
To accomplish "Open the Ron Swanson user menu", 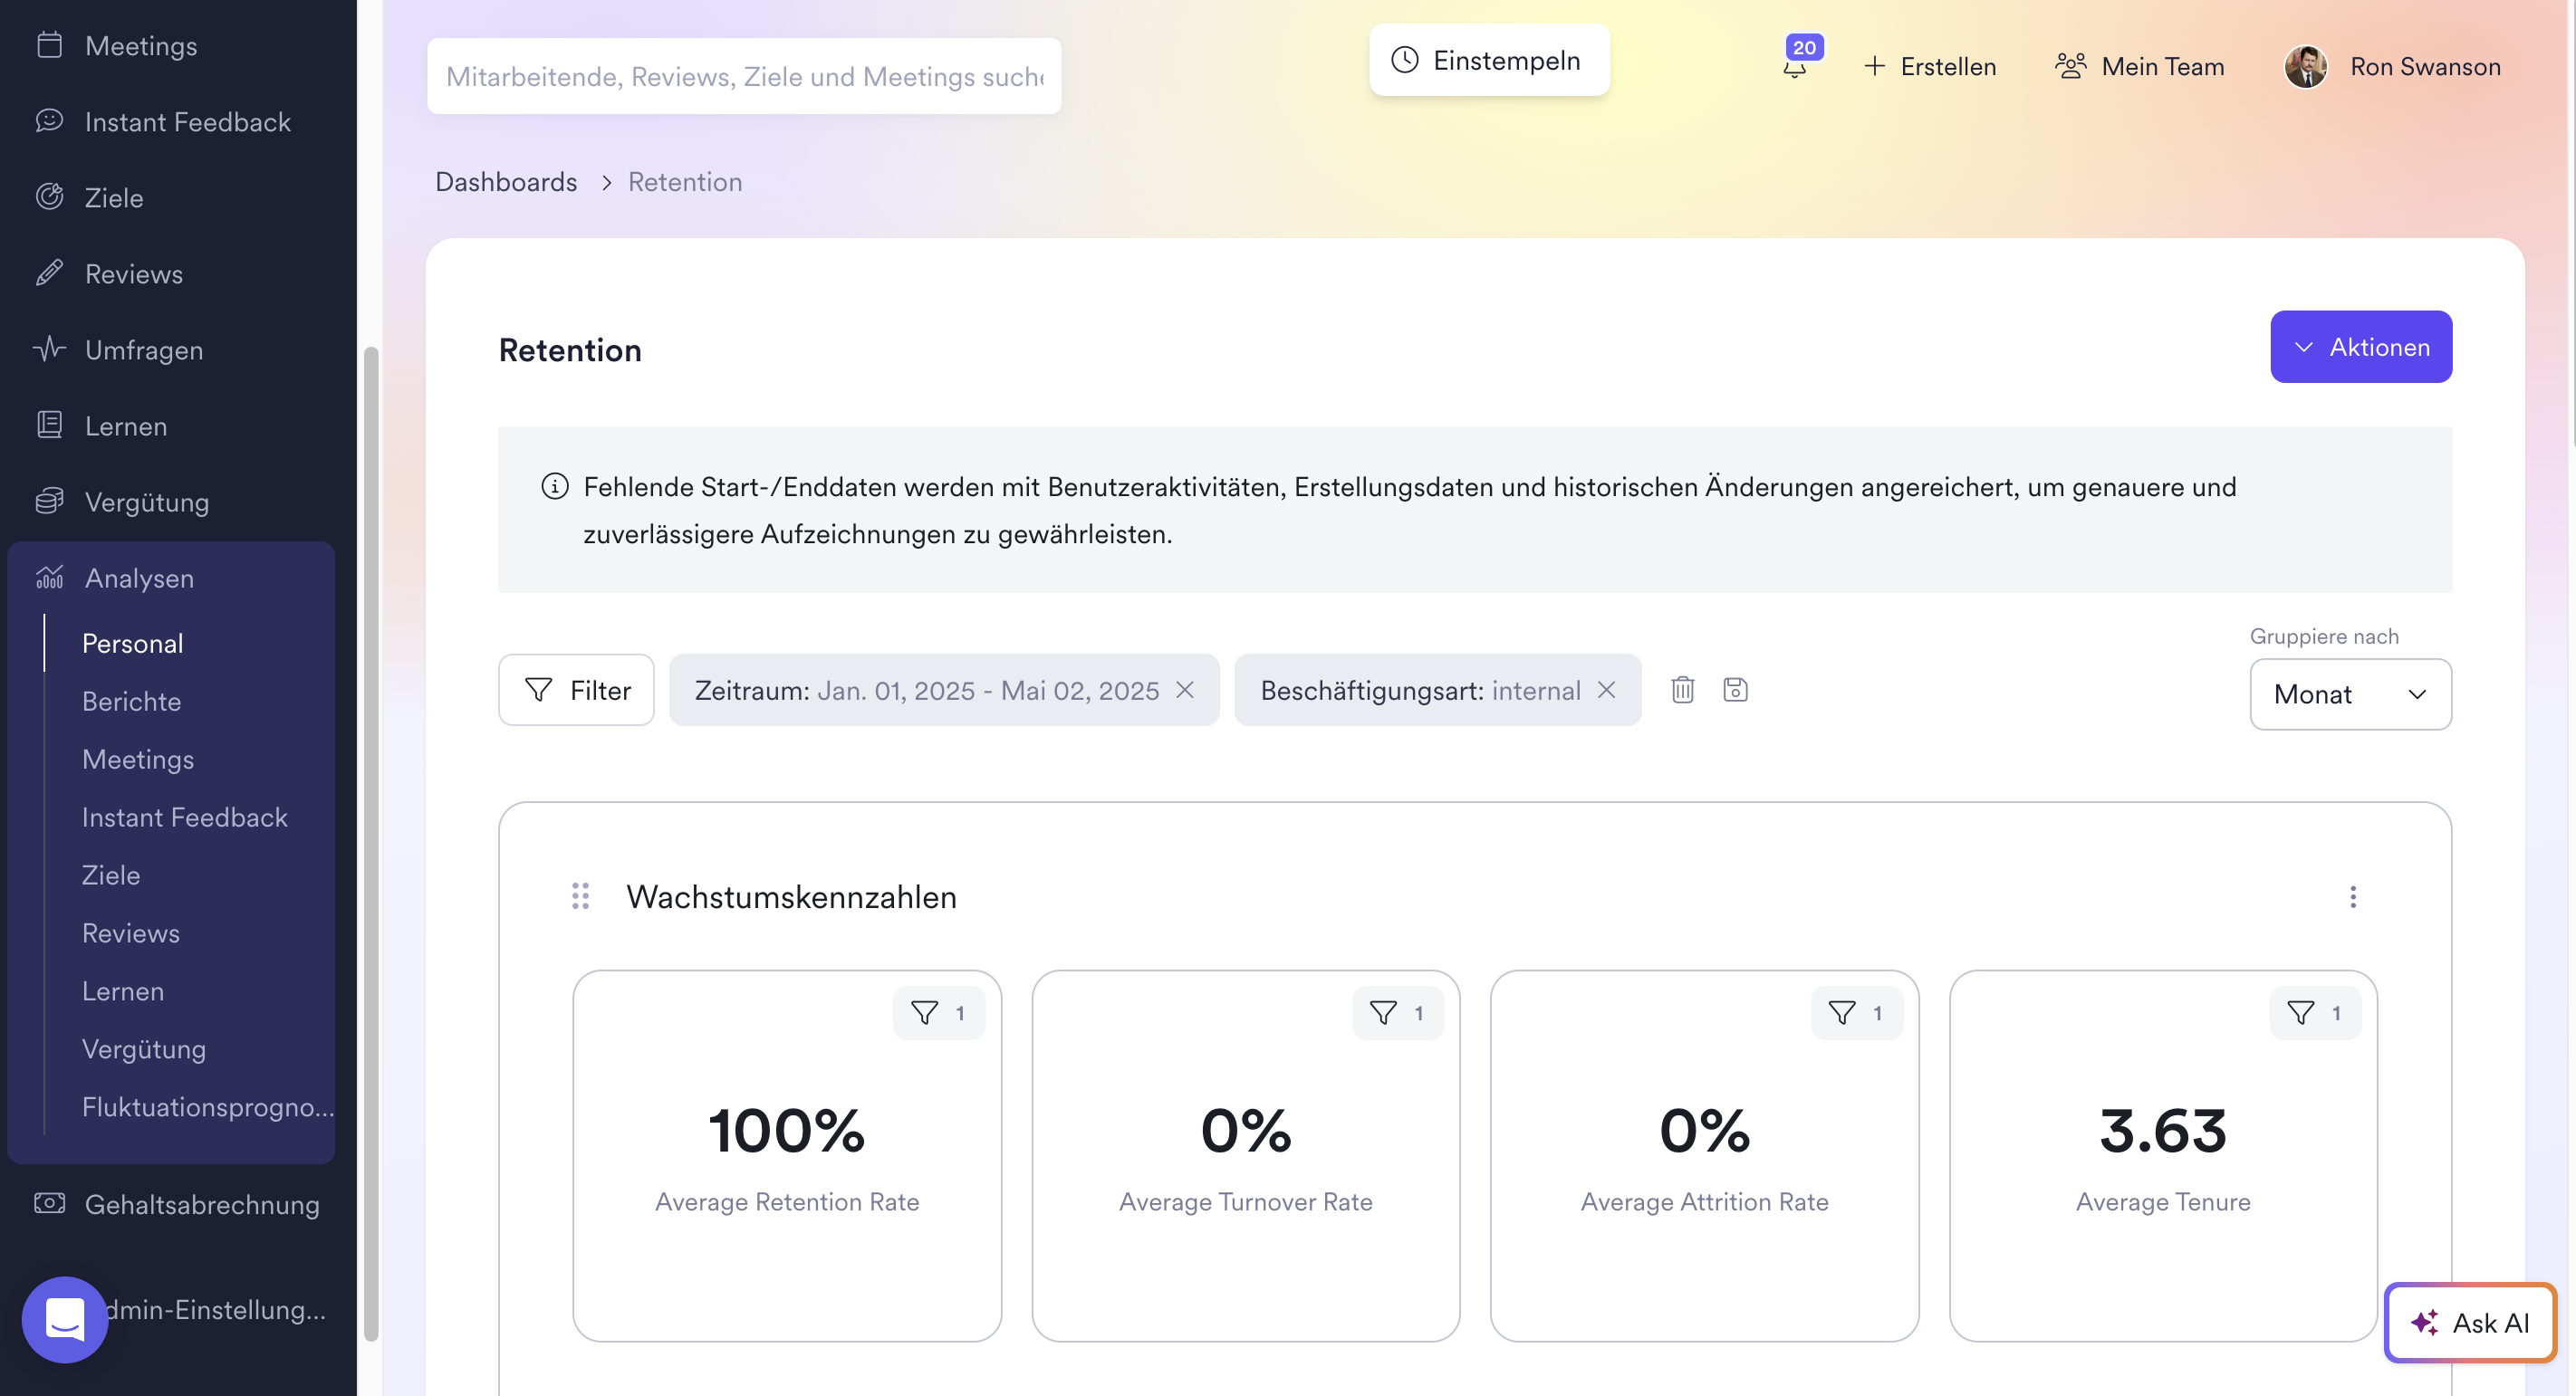I will (2392, 67).
